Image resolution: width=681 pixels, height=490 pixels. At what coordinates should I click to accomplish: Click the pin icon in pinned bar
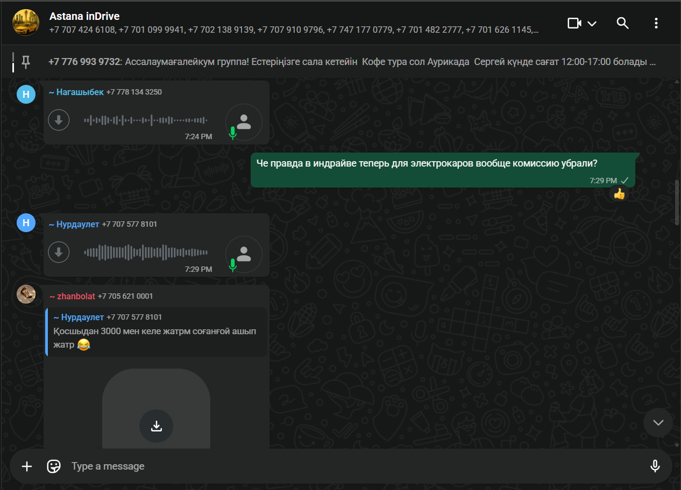(25, 62)
